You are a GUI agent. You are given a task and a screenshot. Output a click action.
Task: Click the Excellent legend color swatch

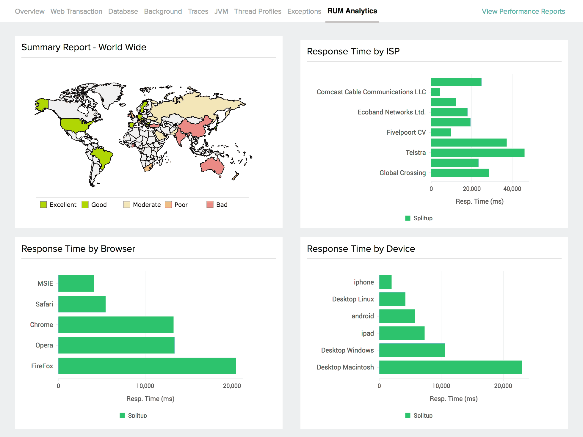43,205
